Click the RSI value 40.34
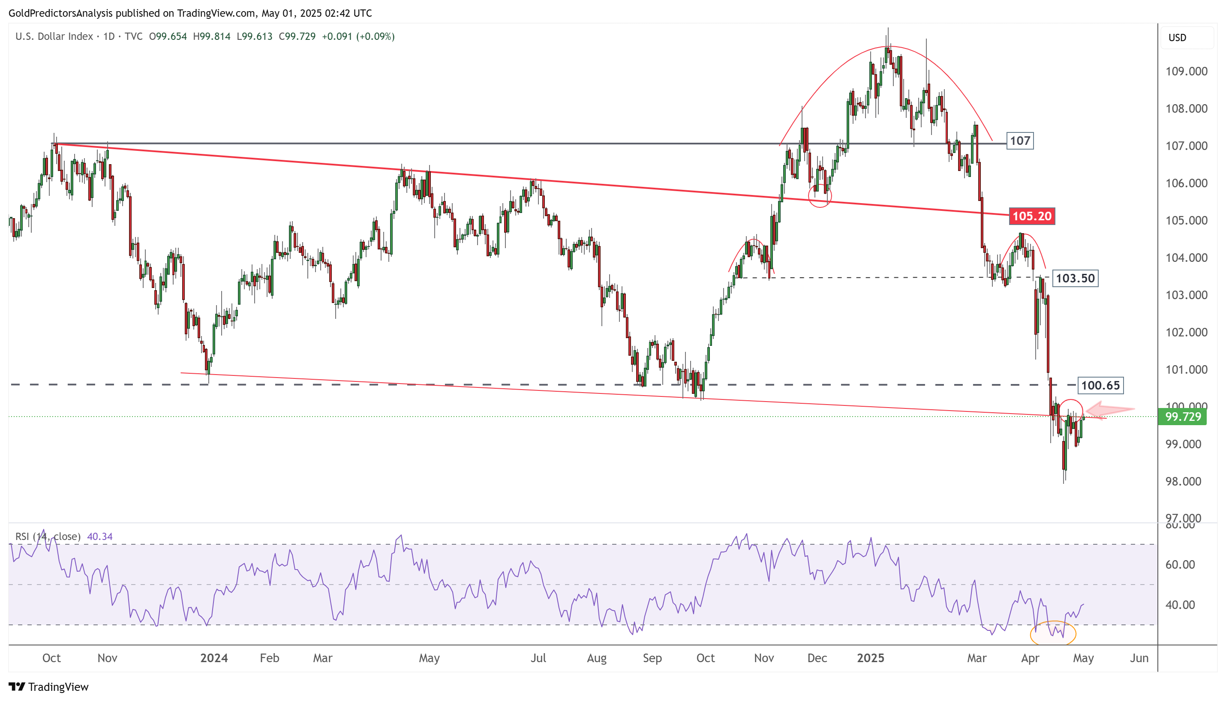The height and width of the screenshot is (702, 1226). pyautogui.click(x=100, y=536)
